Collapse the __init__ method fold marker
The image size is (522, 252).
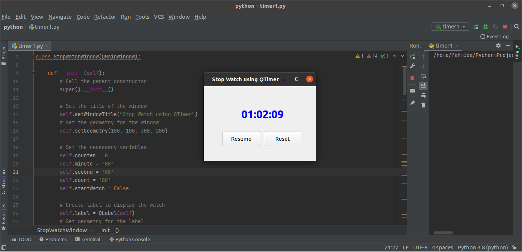click(34, 73)
